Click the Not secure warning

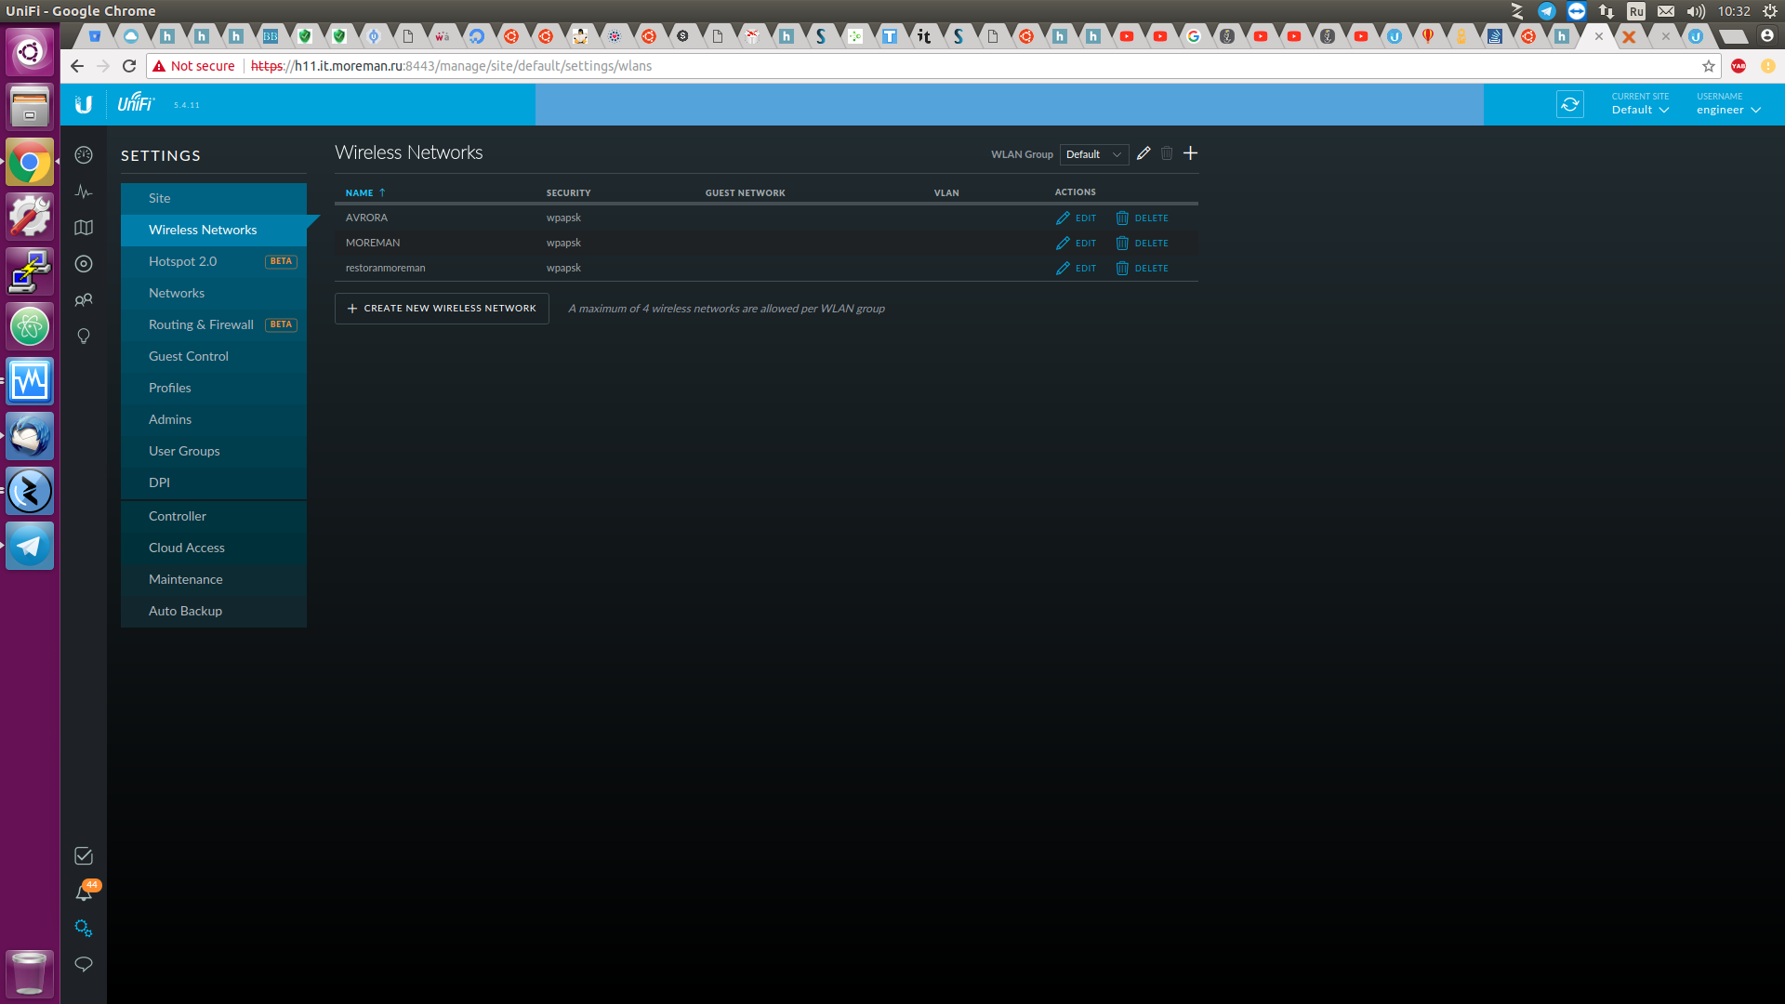(193, 66)
